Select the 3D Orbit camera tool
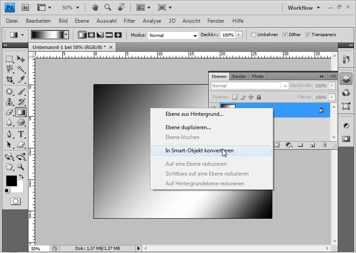Image resolution: width=356 pixels, height=253 pixels. coord(21,157)
